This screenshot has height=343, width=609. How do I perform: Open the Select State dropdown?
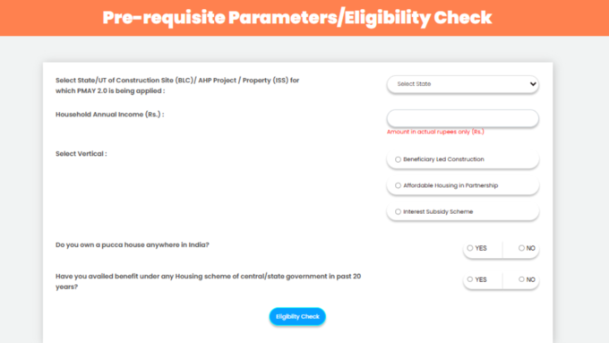tap(463, 84)
